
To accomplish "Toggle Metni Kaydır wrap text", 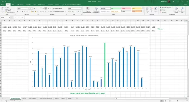I will 58,8.
